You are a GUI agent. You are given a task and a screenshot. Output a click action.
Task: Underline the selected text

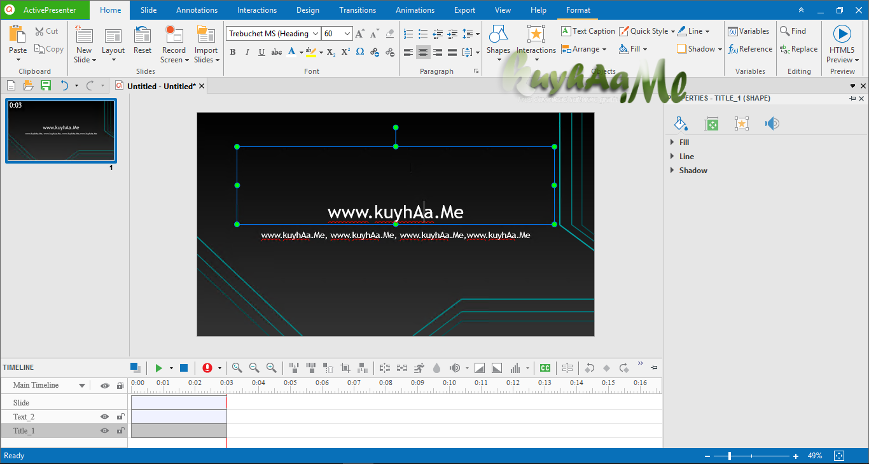point(261,52)
